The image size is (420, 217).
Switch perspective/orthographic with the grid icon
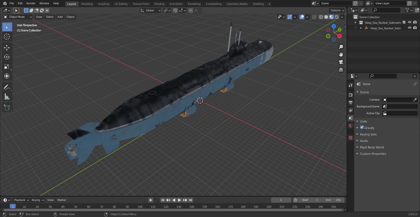341,70
